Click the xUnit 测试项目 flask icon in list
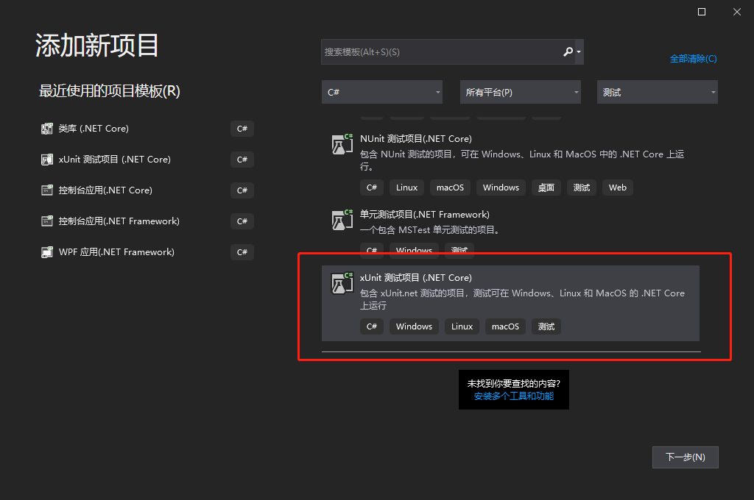The width and height of the screenshot is (754, 500). point(342,283)
